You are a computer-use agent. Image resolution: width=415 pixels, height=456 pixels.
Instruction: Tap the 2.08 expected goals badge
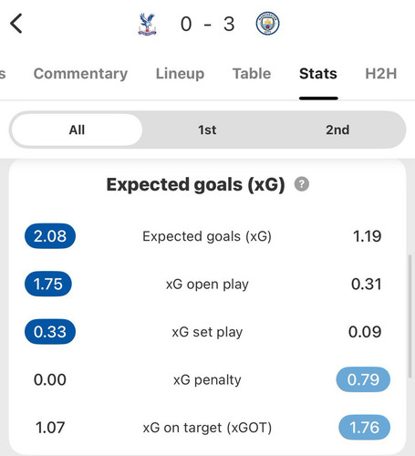tap(50, 236)
